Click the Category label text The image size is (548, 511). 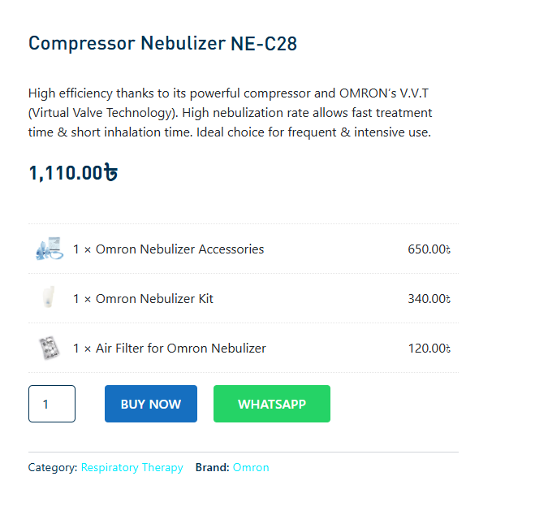(53, 468)
